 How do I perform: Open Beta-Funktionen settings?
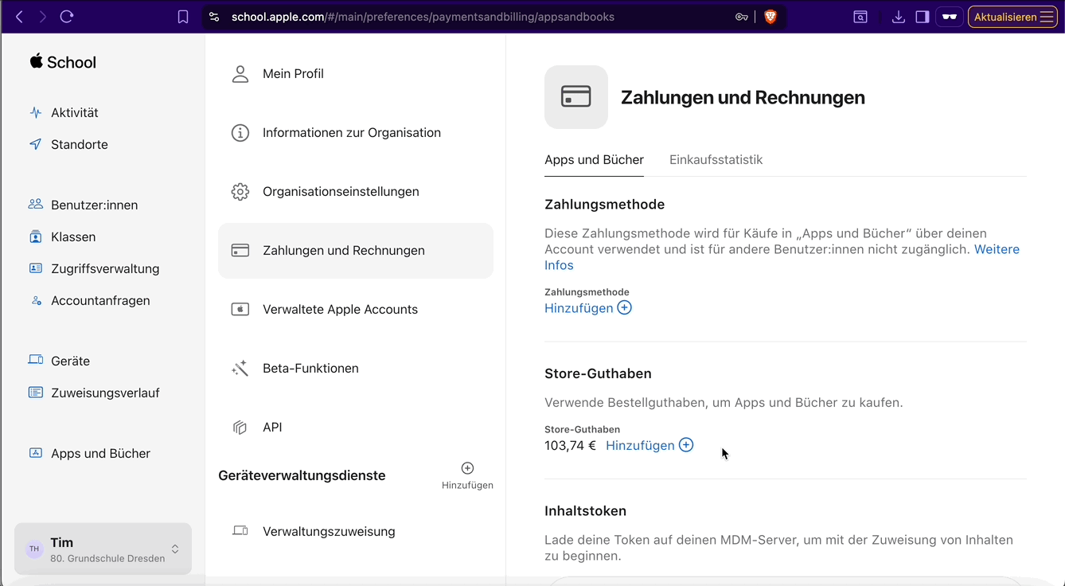click(x=356, y=369)
